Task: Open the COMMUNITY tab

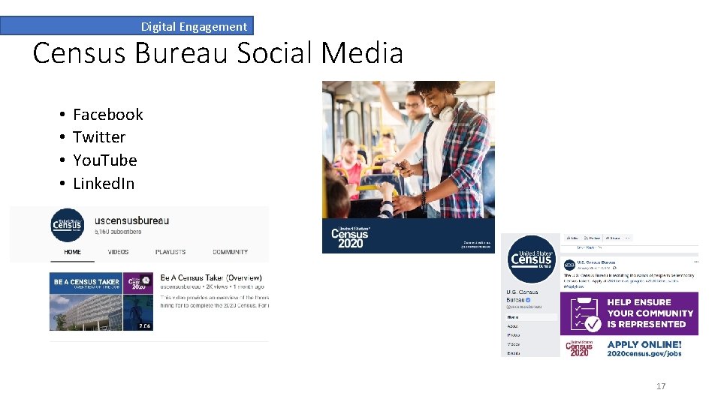Action: click(x=230, y=252)
